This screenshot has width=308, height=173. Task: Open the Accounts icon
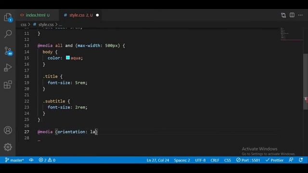[x=8, y=130]
